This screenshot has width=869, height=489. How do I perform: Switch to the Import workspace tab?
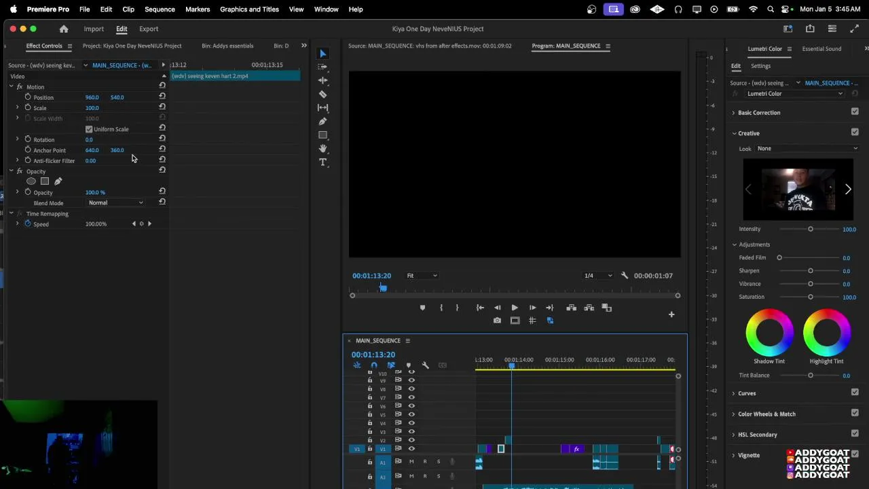[x=94, y=29]
